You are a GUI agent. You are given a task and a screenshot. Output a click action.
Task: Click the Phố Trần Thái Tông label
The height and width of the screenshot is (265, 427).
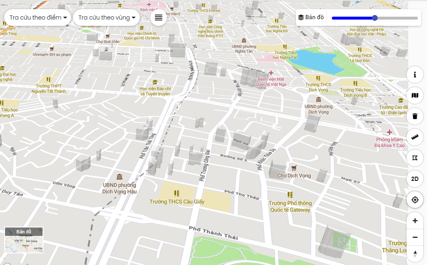pos(148,146)
